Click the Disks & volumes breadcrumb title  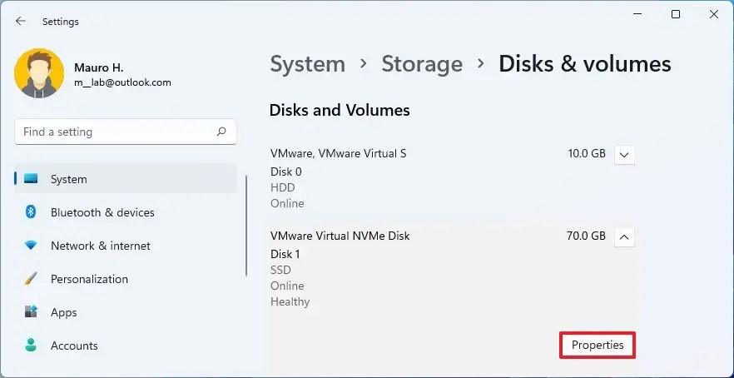pyautogui.click(x=585, y=64)
